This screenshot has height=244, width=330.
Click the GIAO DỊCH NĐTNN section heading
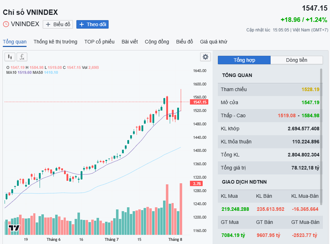point(244,182)
